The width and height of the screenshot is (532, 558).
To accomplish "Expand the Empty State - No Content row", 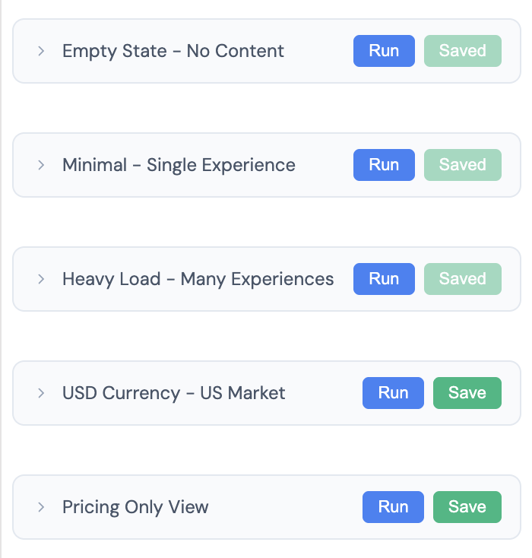I will pyautogui.click(x=41, y=51).
